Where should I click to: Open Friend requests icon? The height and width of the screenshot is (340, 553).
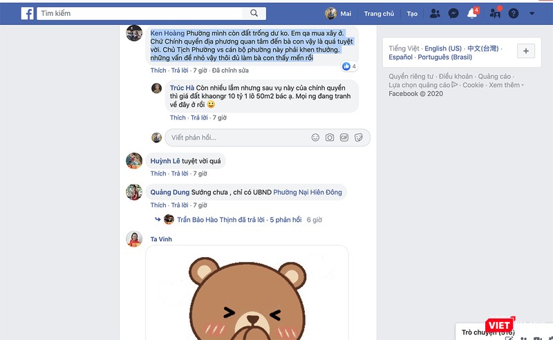[x=435, y=14]
